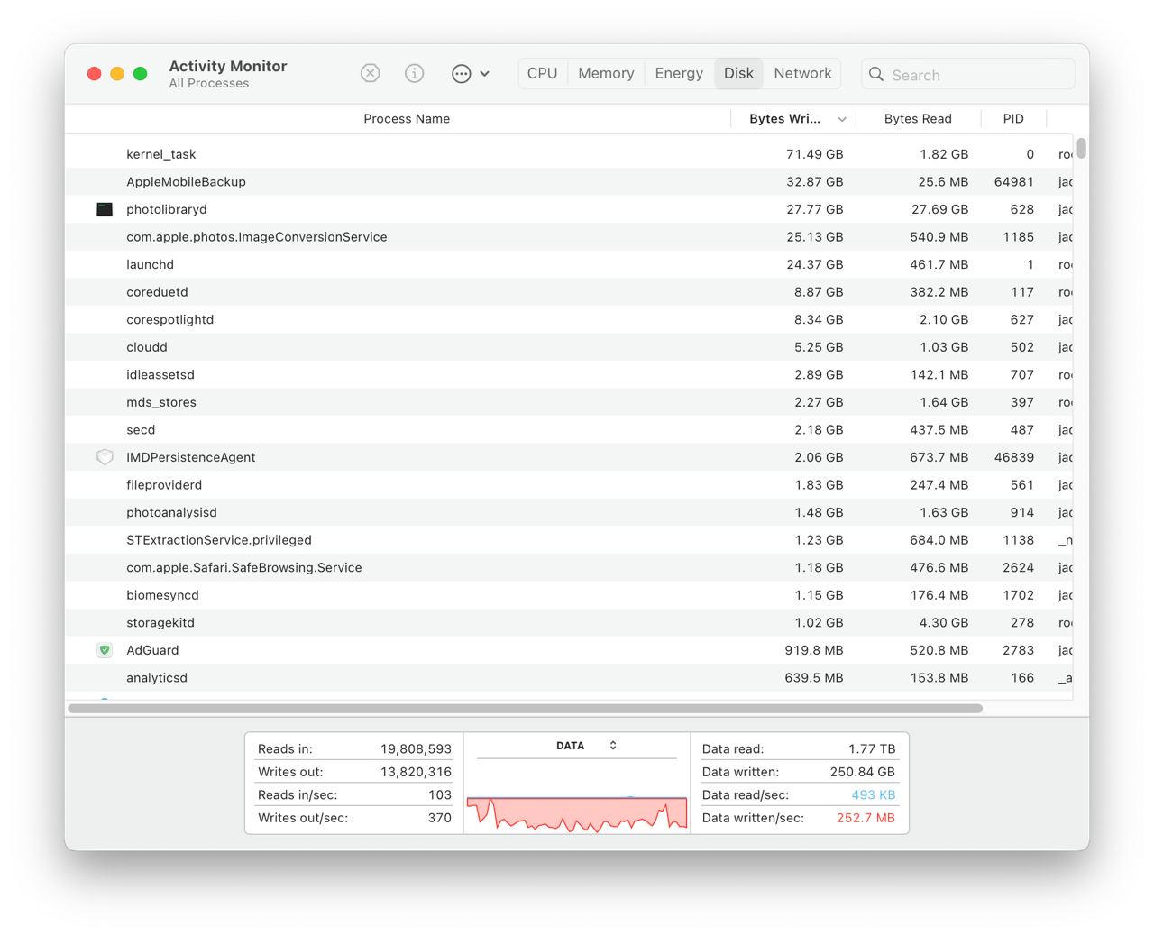Select the photolibraryd process name
Image resolution: width=1154 pixels, height=936 pixels.
tap(167, 209)
